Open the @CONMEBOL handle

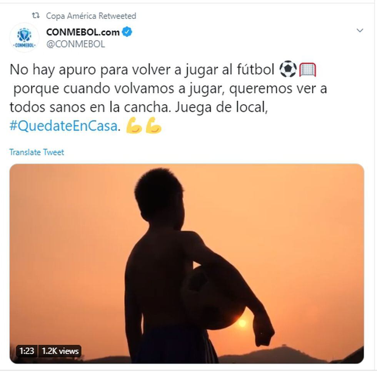click(75, 44)
